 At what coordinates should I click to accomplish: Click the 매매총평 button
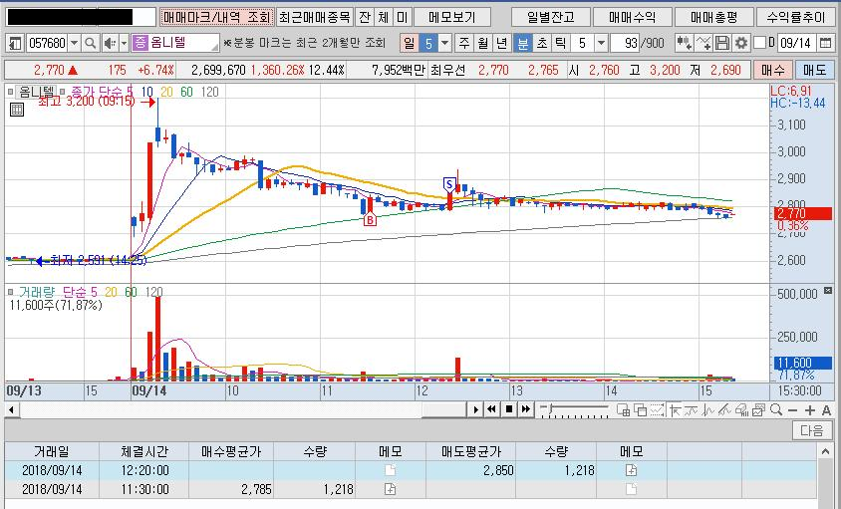point(713,17)
